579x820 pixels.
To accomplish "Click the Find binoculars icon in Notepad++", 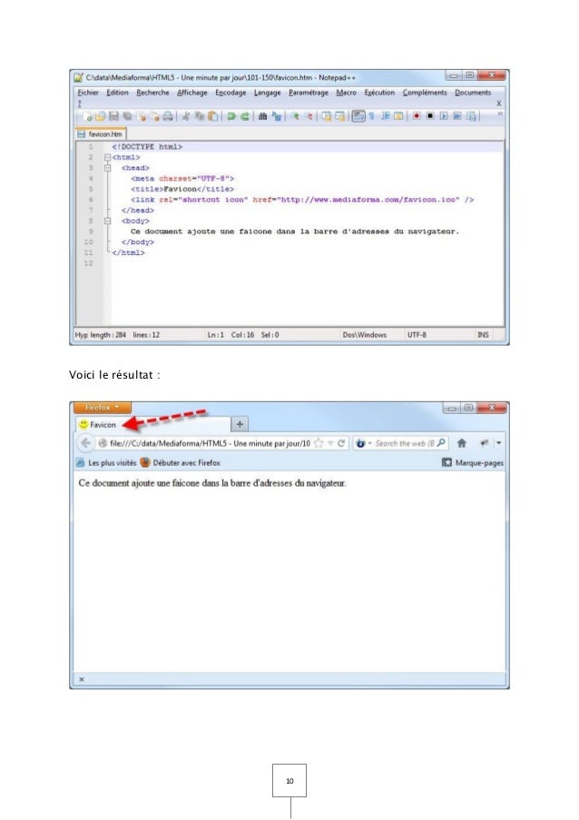I will 262,116.
